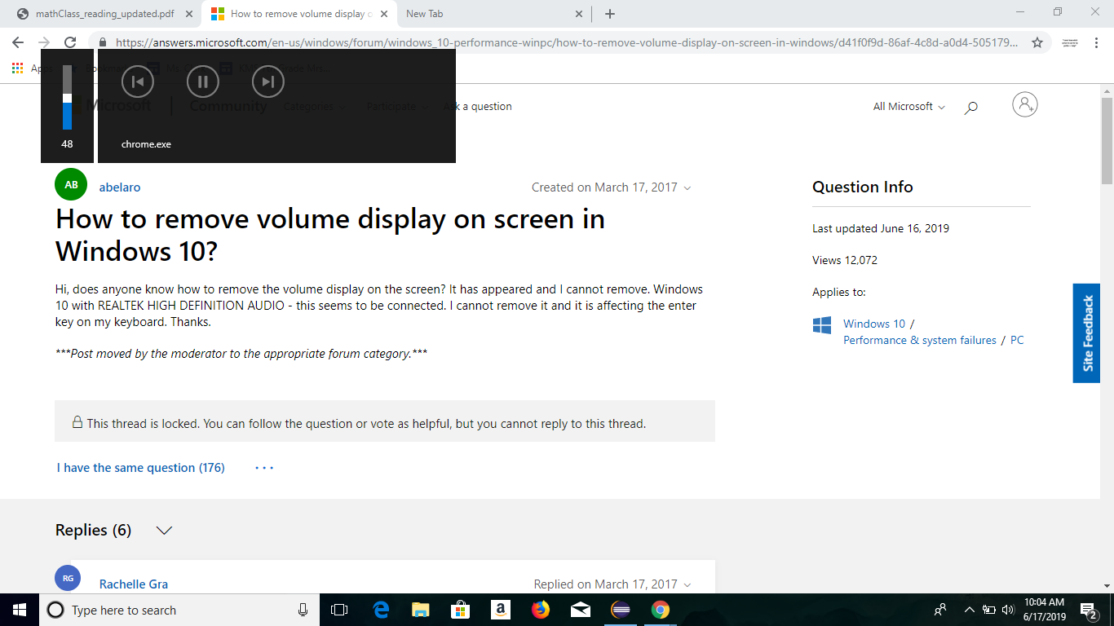Collapse Replies (6) with the chevron
Image resolution: width=1114 pixels, height=626 pixels.
(164, 531)
